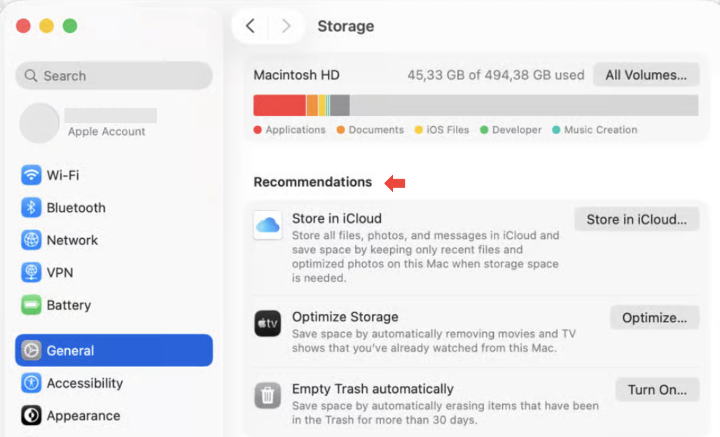The image size is (720, 437).
Task: Click the Storage page title
Action: pos(346,26)
